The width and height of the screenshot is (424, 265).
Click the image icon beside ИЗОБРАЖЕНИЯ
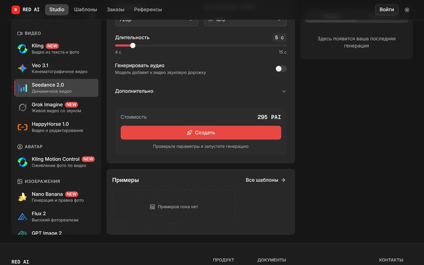(20, 181)
